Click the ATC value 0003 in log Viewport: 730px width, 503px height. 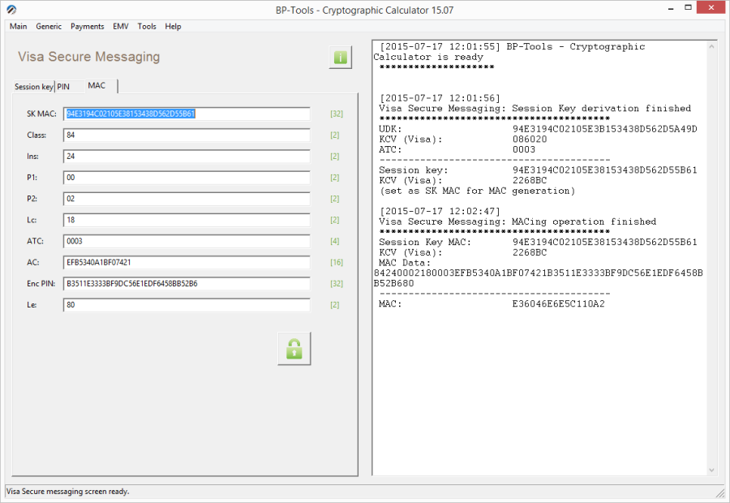click(x=524, y=149)
